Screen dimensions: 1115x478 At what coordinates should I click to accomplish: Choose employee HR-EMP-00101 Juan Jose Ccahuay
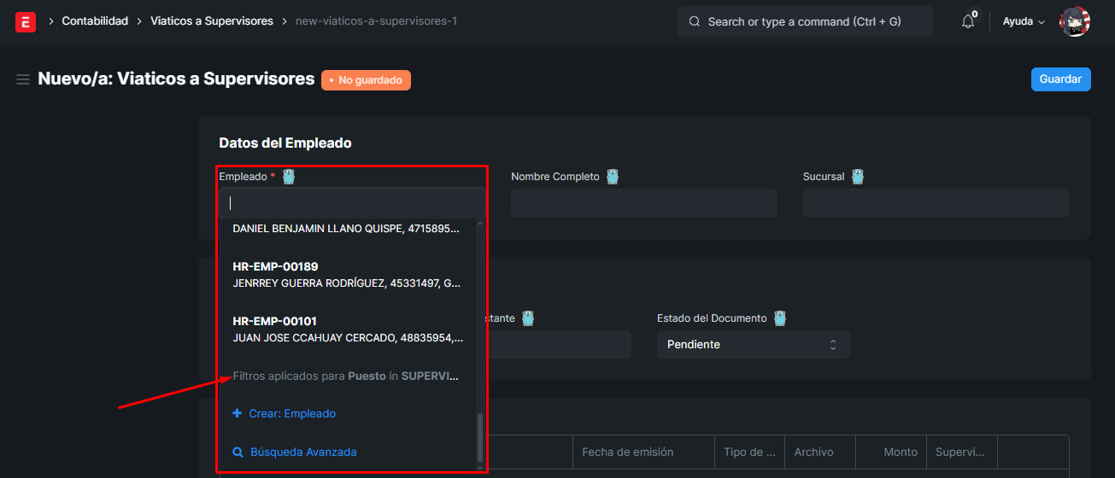click(349, 329)
